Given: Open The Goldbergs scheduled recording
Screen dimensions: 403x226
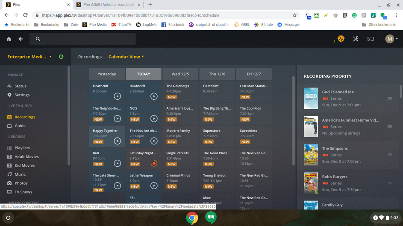Looking at the screenshot, I should (180, 91).
